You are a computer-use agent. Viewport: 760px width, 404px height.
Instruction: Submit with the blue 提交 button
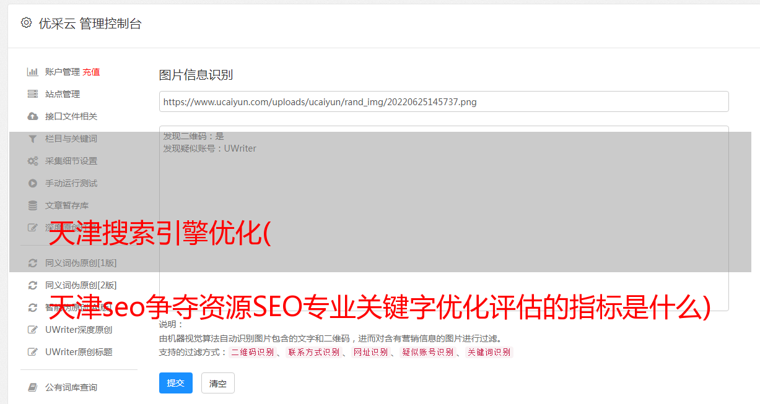click(x=176, y=383)
